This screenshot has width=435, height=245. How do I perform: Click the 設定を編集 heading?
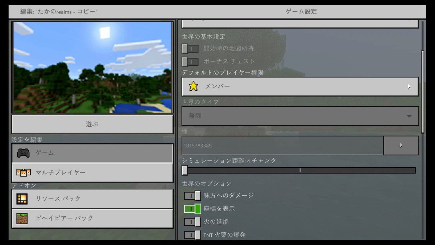coord(27,140)
